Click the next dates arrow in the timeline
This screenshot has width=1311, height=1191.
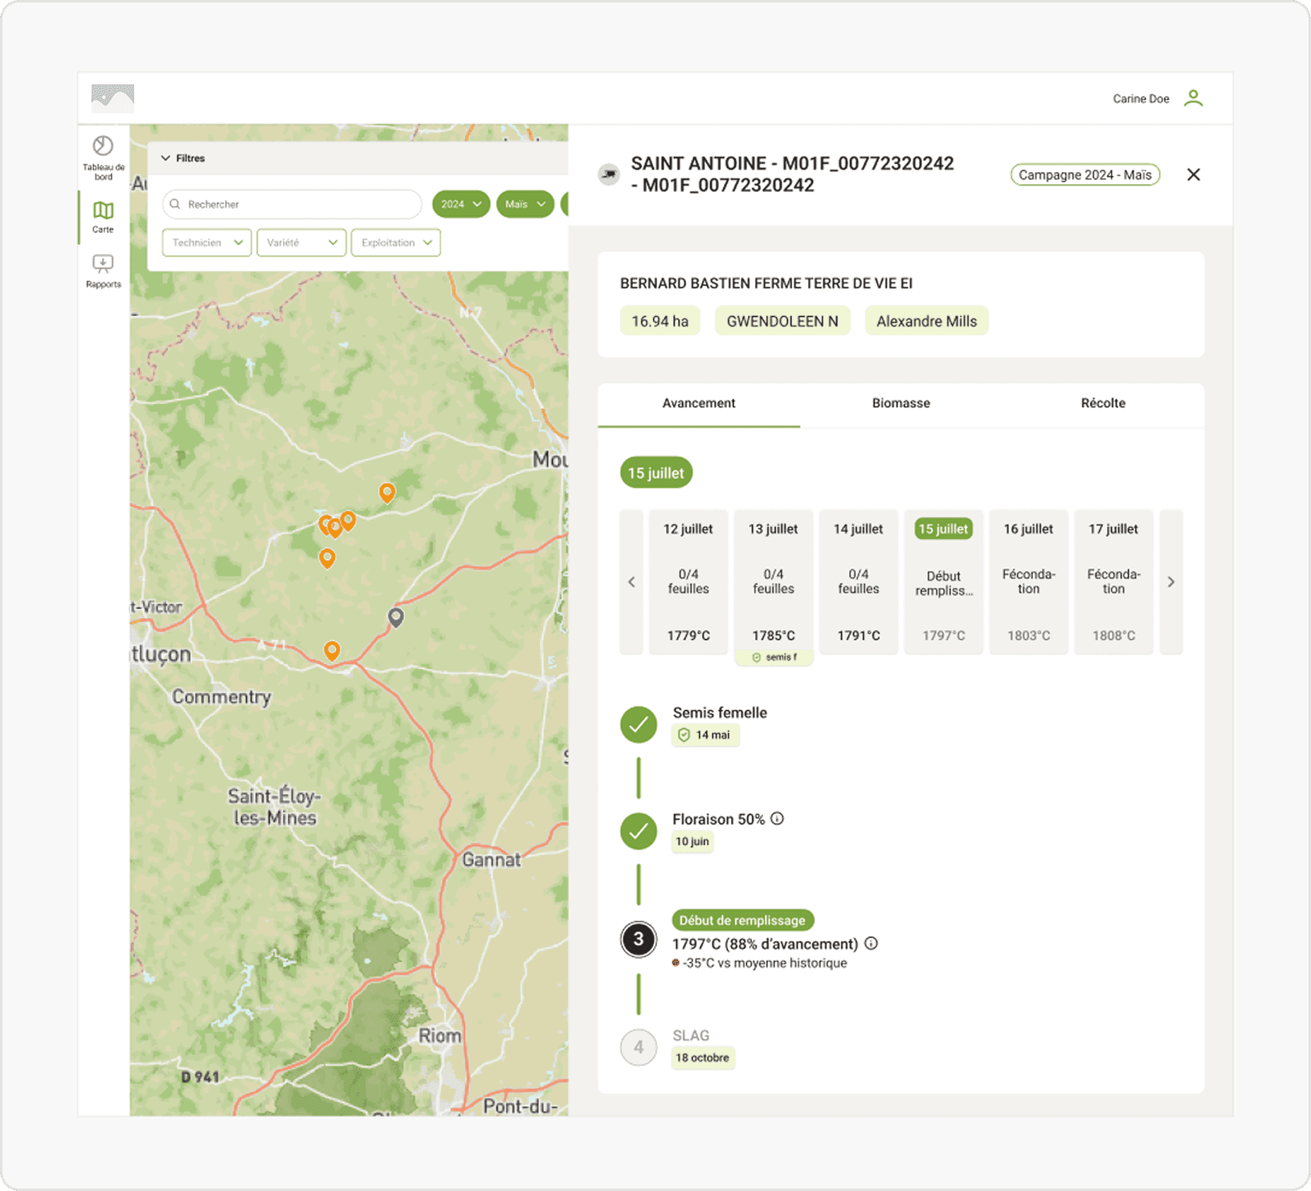pyautogui.click(x=1171, y=582)
